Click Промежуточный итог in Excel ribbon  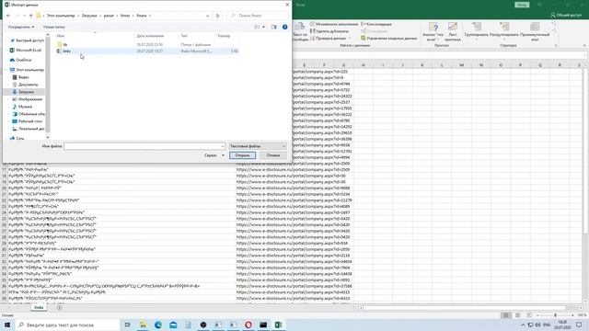pyautogui.click(x=535, y=32)
